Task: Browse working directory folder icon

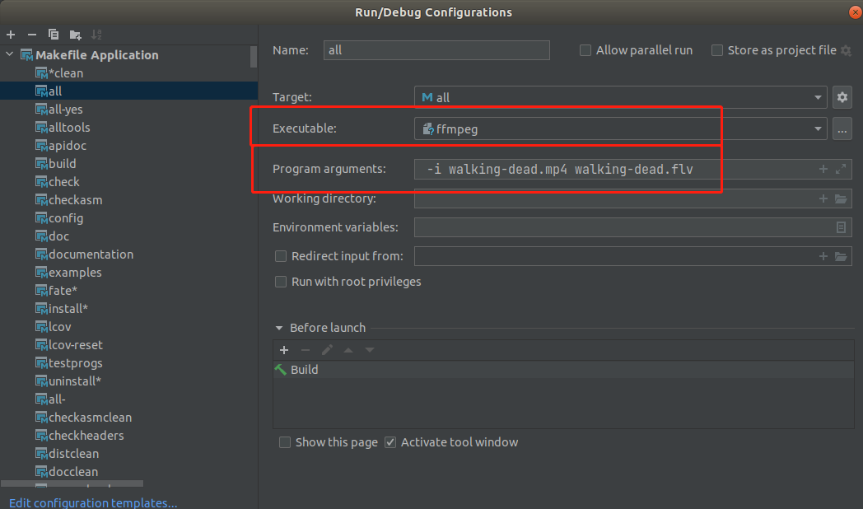Action: (841, 198)
